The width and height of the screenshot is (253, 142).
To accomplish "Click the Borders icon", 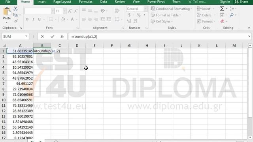I will coord(51,19).
